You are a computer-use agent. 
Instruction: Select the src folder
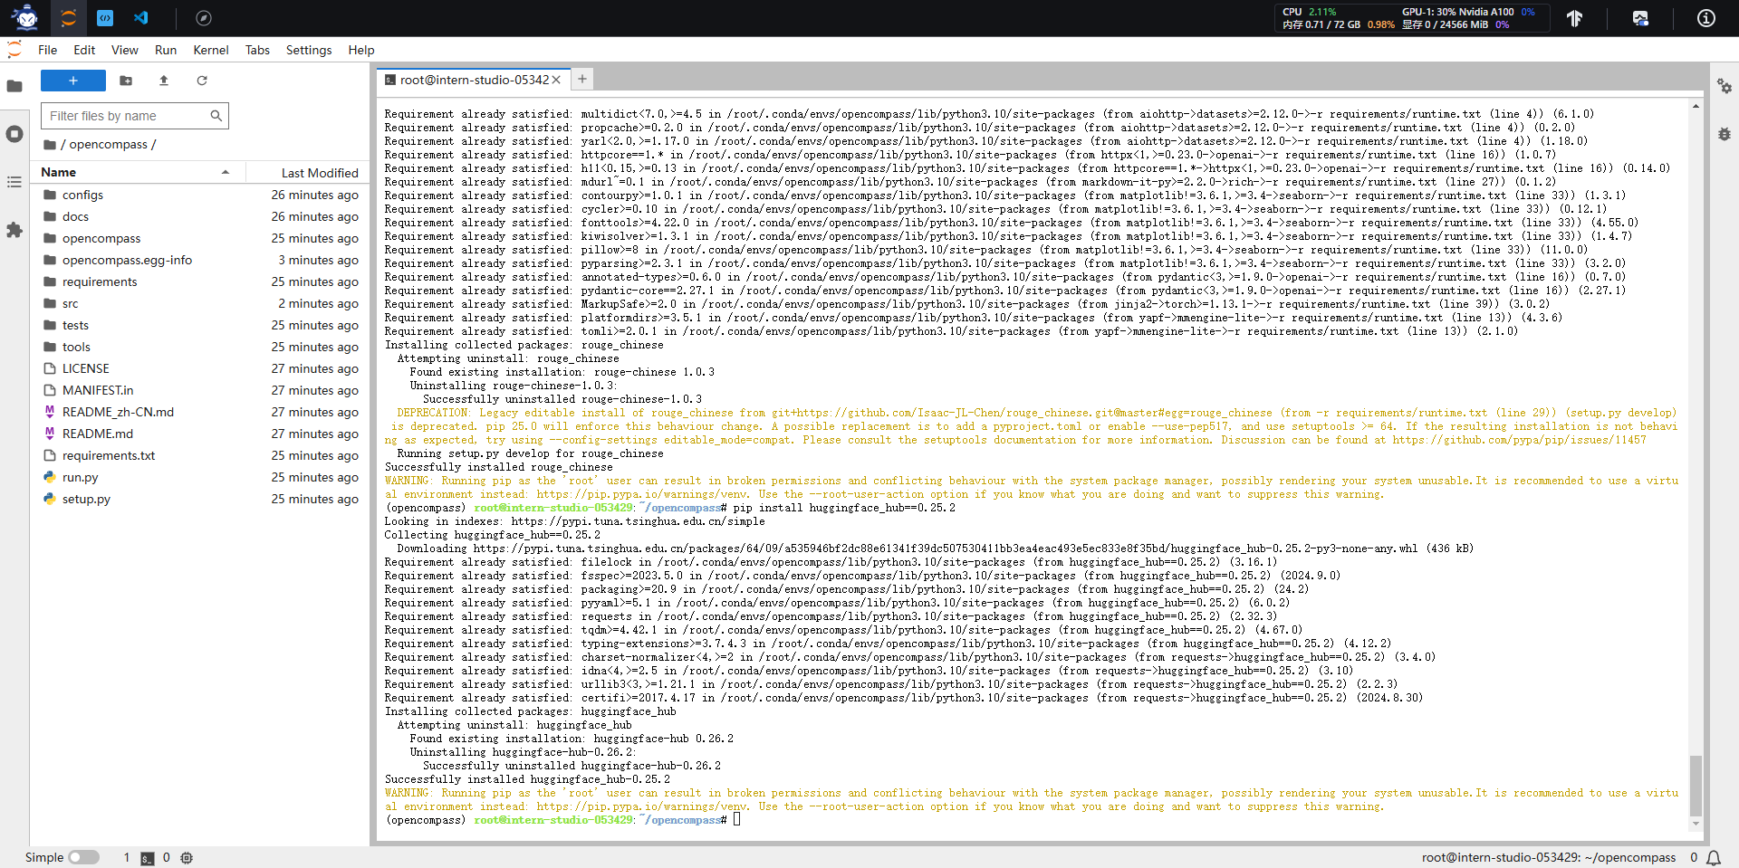pyautogui.click(x=200, y=303)
